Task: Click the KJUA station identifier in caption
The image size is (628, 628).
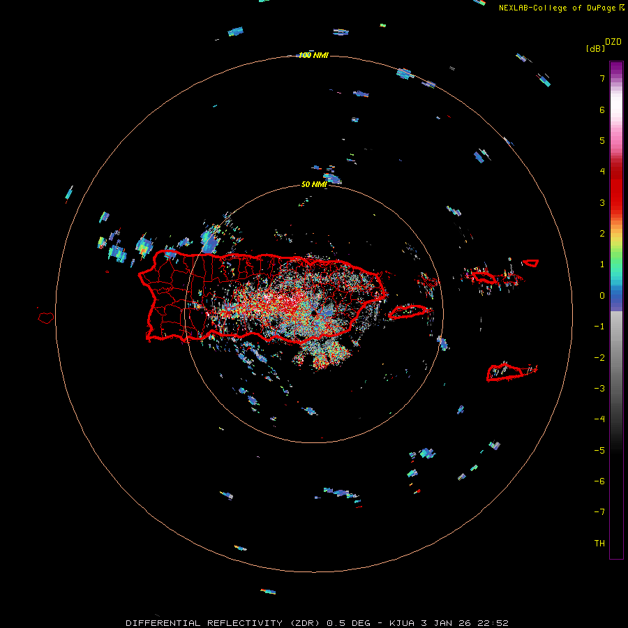Action: tap(401, 623)
